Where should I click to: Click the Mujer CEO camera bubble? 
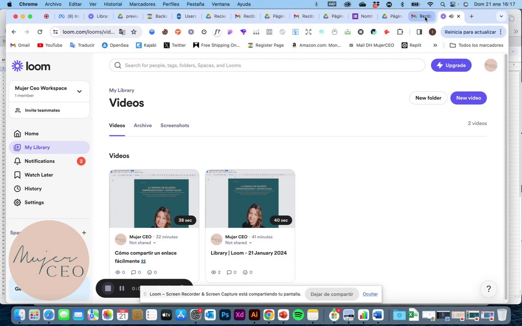coord(49,260)
